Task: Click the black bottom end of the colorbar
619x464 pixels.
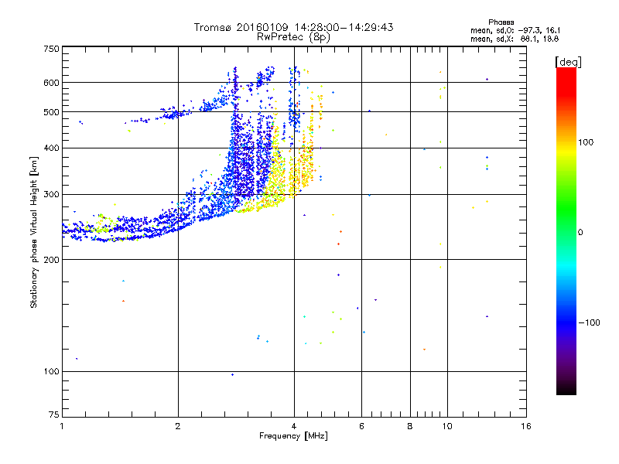Action: pyautogui.click(x=566, y=389)
